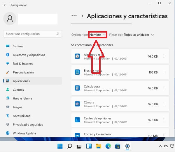The height and width of the screenshot is (152, 175).
Task: Open Red & Internet category
Action: point(32,64)
